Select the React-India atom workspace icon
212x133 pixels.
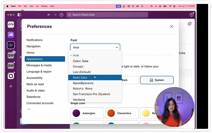(11, 45)
